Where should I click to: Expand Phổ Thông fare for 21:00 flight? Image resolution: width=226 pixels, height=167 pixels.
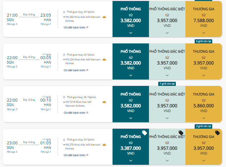pos(131,33)
